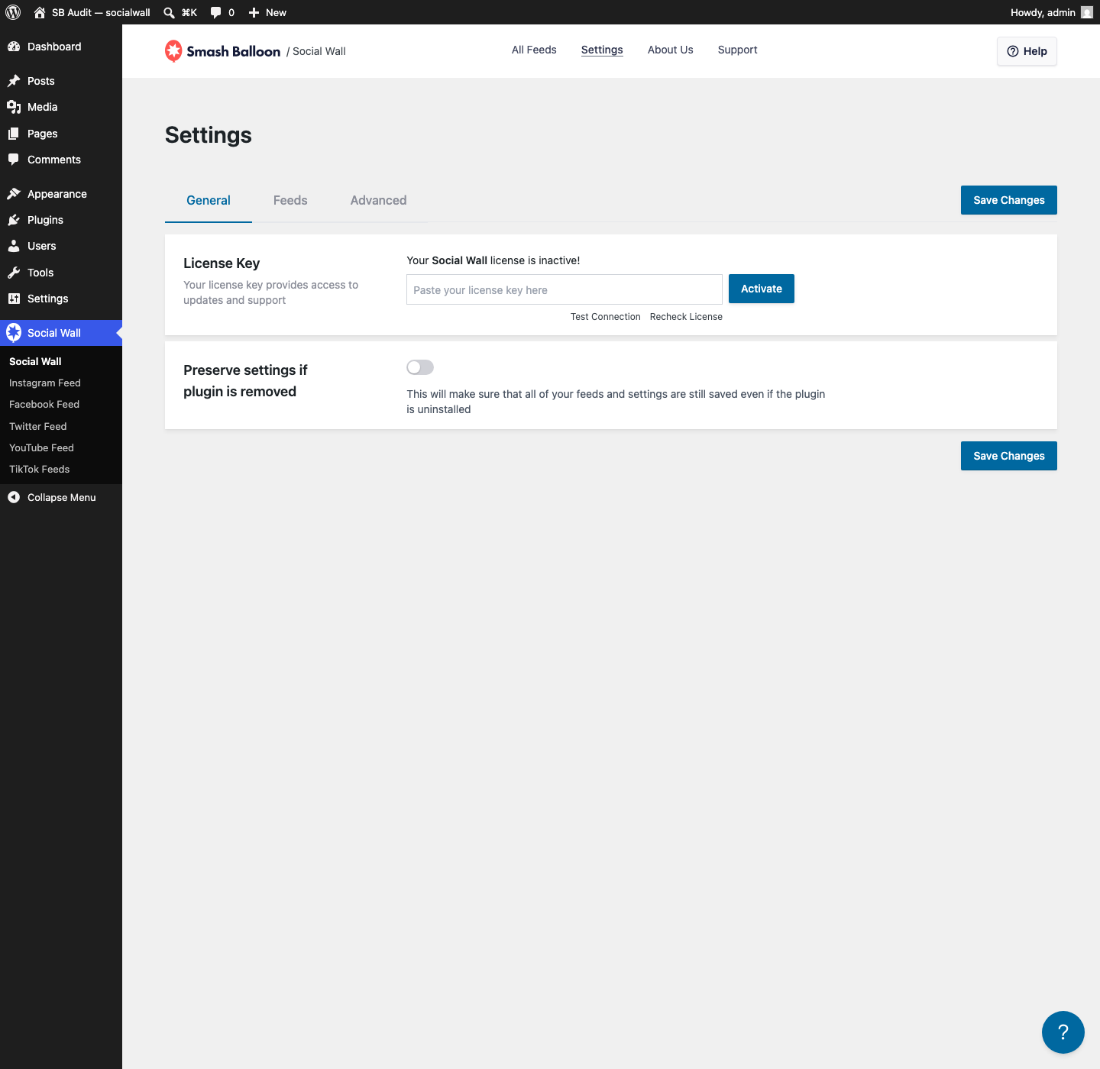Open Appearance in the sidebar

pyautogui.click(x=57, y=194)
